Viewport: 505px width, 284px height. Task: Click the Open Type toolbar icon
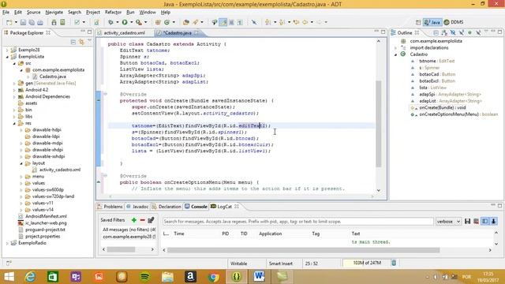[186, 22]
